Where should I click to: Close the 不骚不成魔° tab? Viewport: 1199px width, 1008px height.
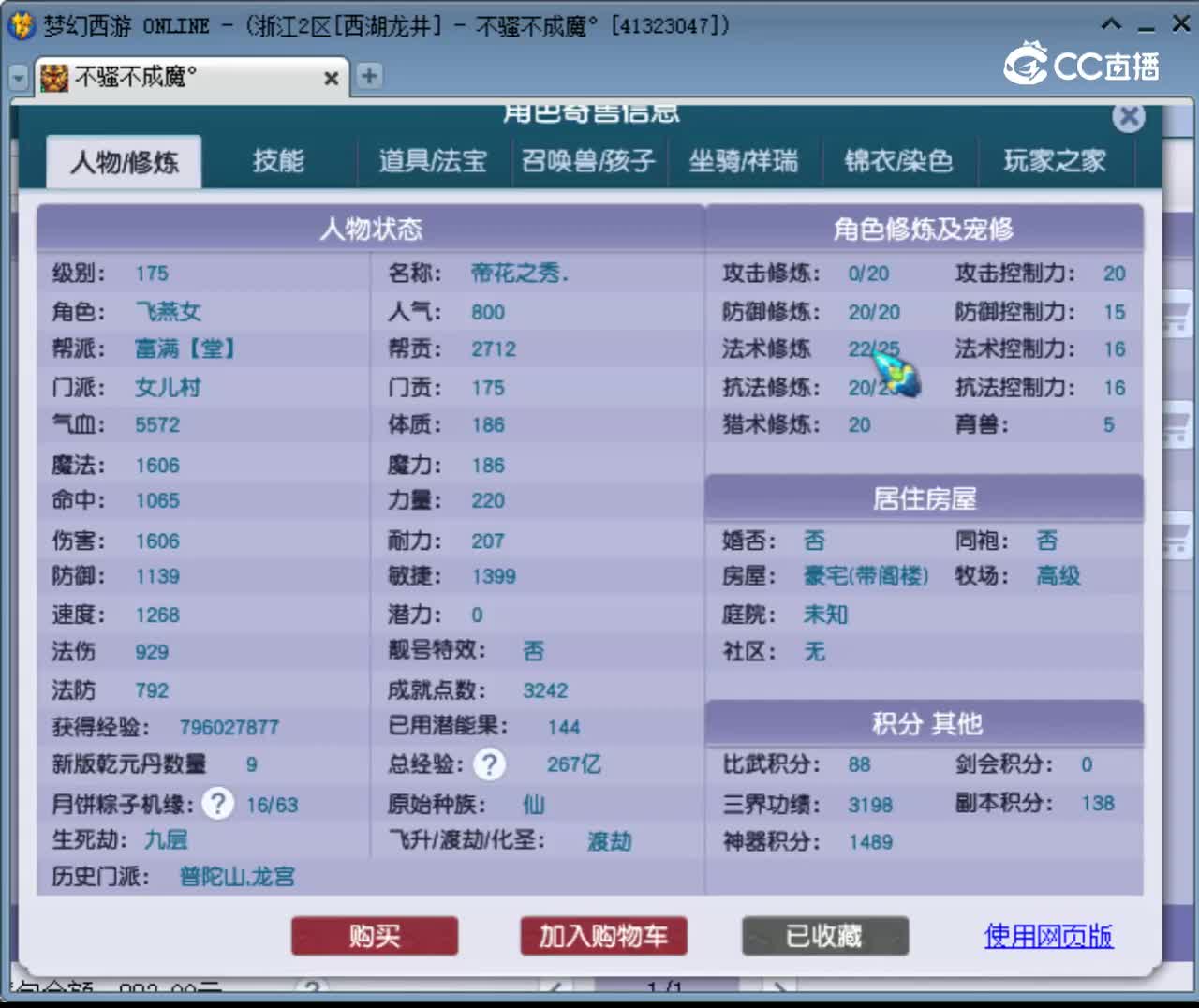click(x=331, y=79)
